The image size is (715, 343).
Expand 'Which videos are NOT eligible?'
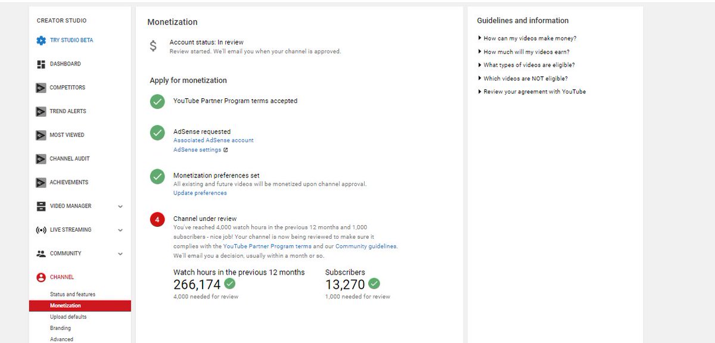point(523,79)
